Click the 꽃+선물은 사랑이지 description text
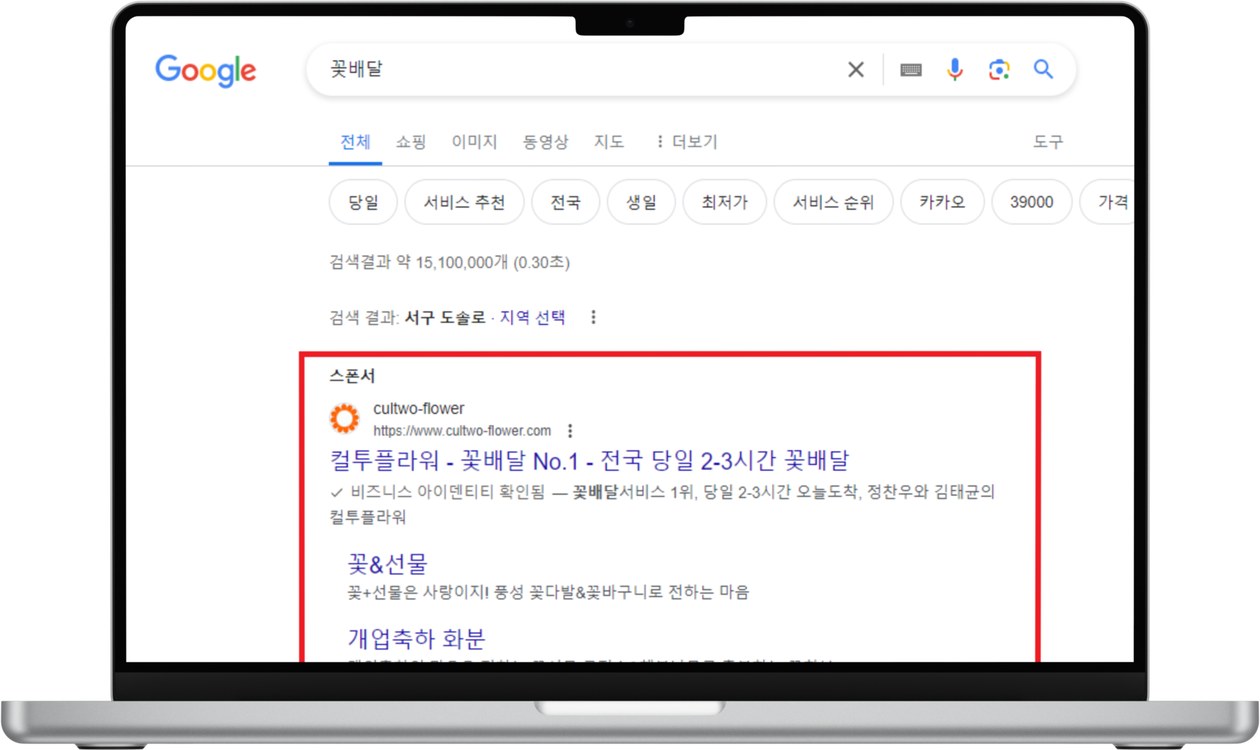1260x750 pixels. point(548,593)
